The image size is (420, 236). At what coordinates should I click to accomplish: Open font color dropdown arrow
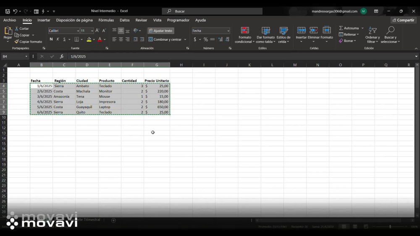(105, 39)
